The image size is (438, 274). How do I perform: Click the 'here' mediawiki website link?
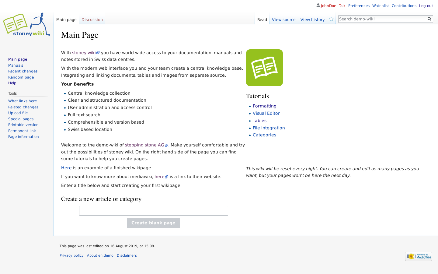tap(161, 177)
